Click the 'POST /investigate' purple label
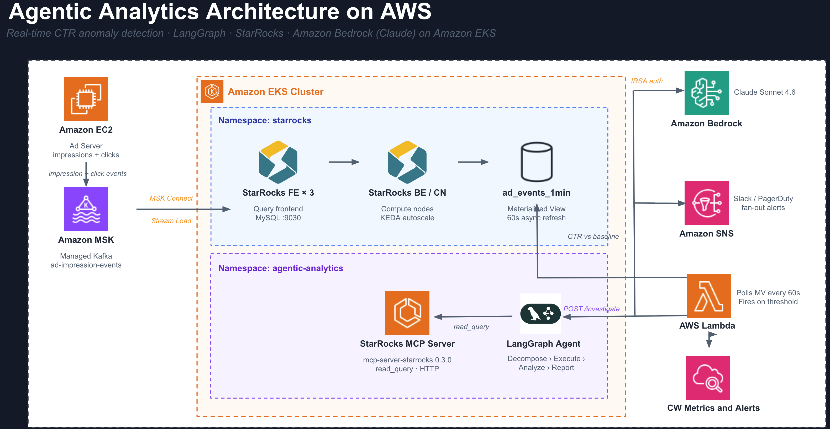 [x=591, y=309]
